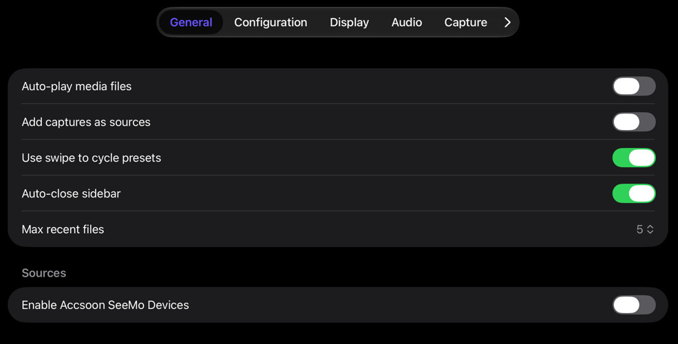The height and width of the screenshot is (344, 678).
Task: Click the 'Auto-play media files' label
Action: tap(76, 87)
